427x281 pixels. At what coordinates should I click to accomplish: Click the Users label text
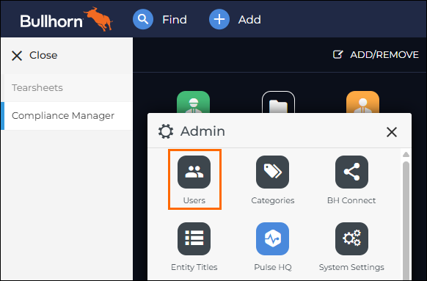pos(194,200)
